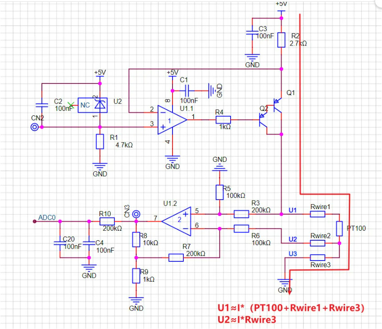This screenshot has width=382, height=329.
Task: Click the NC marker on U2
Action: 85,105
